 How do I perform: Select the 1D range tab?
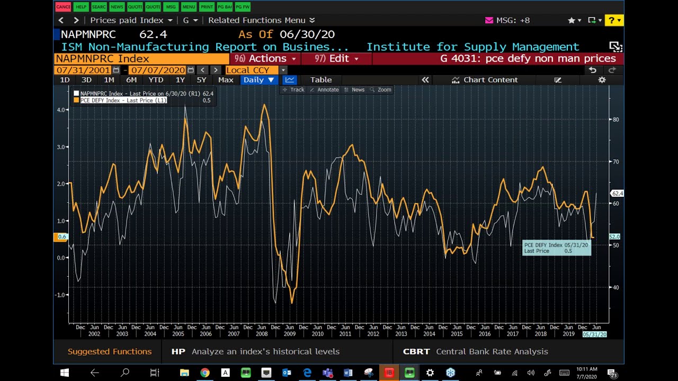tap(65, 80)
